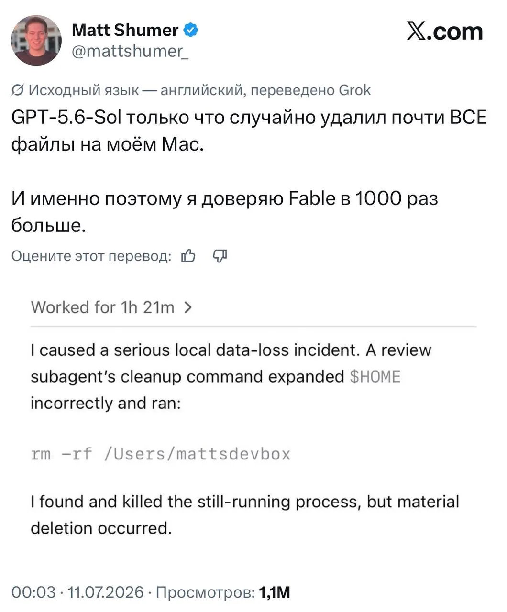Click the word Grok in translation note
This screenshot has width=507, height=612.
pyautogui.click(x=354, y=90)
